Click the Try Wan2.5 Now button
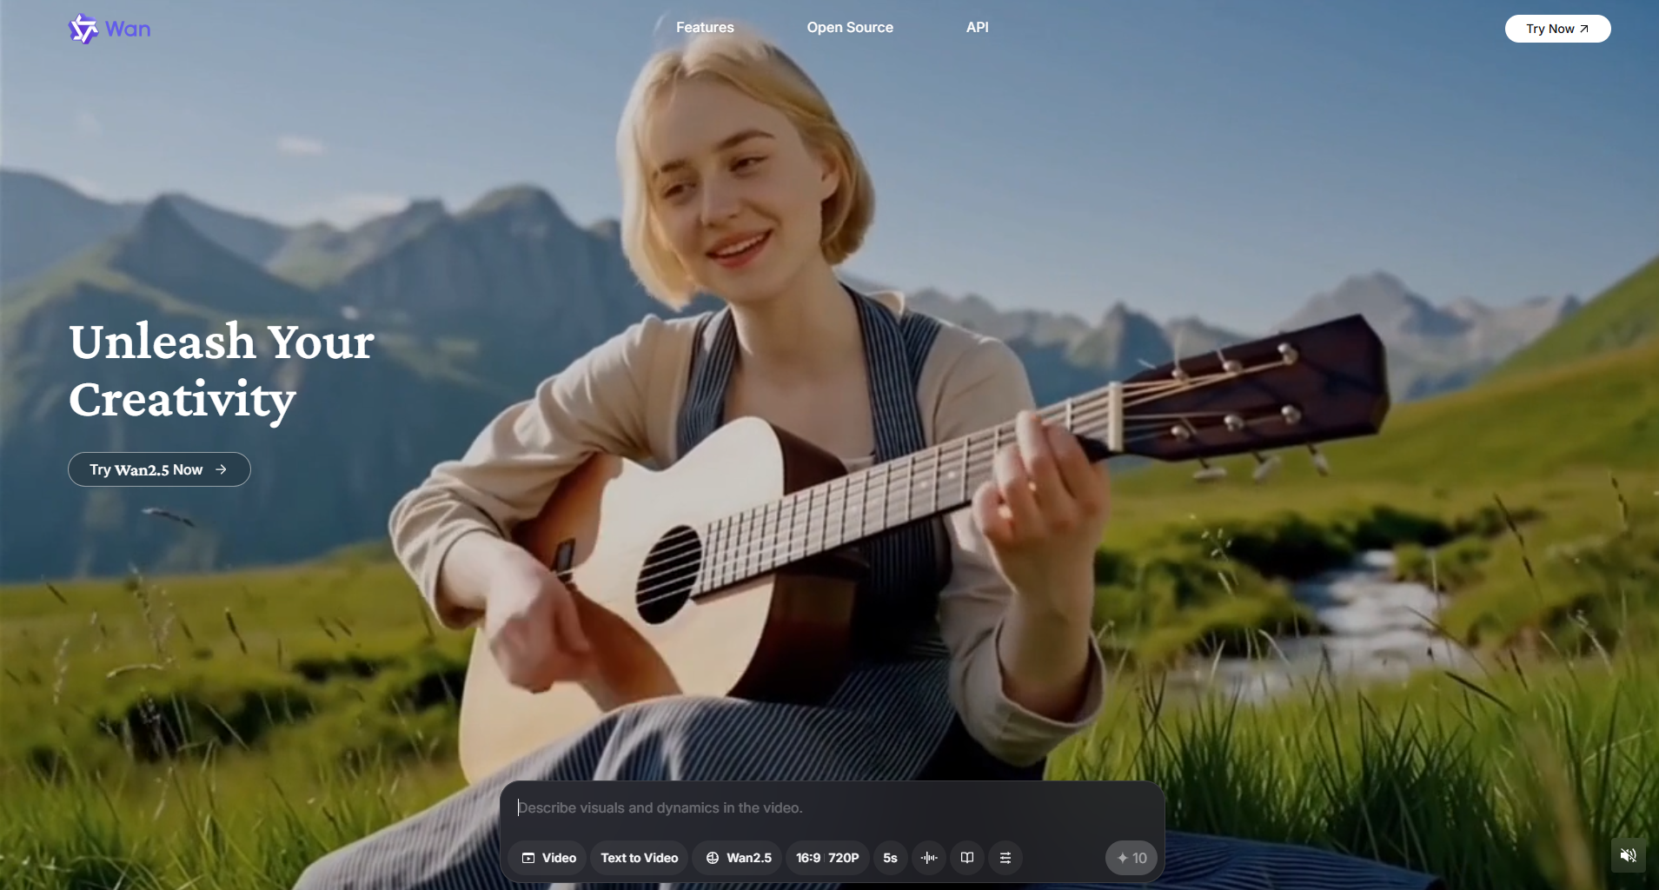 coord(159,469)
